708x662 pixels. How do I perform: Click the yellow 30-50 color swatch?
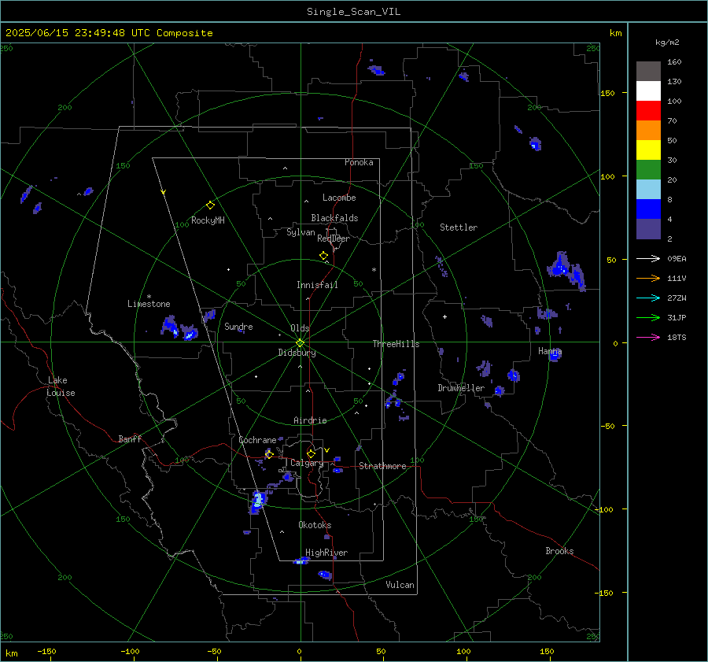coord(648,150)
